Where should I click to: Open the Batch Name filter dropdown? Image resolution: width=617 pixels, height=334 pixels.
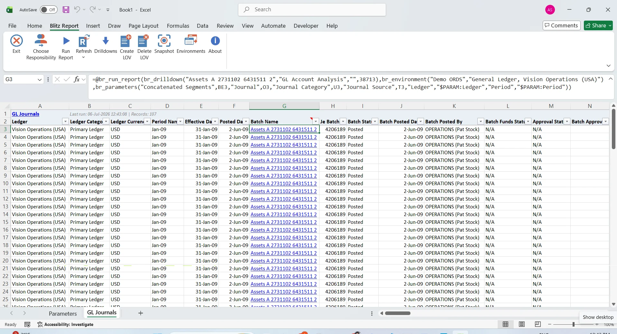coord(316,121)
